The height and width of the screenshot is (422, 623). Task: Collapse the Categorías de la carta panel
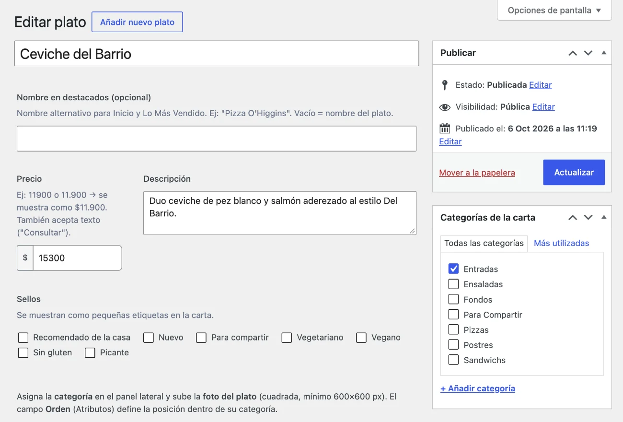[604, 217]
